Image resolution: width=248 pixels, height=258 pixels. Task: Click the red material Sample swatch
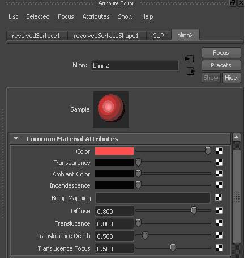click(x=111, y=109)
